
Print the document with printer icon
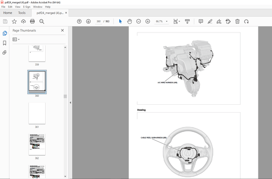(x=32, y=22)
